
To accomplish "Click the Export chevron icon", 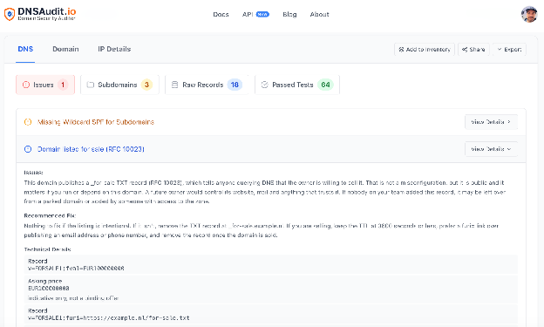I will point(500,50).
